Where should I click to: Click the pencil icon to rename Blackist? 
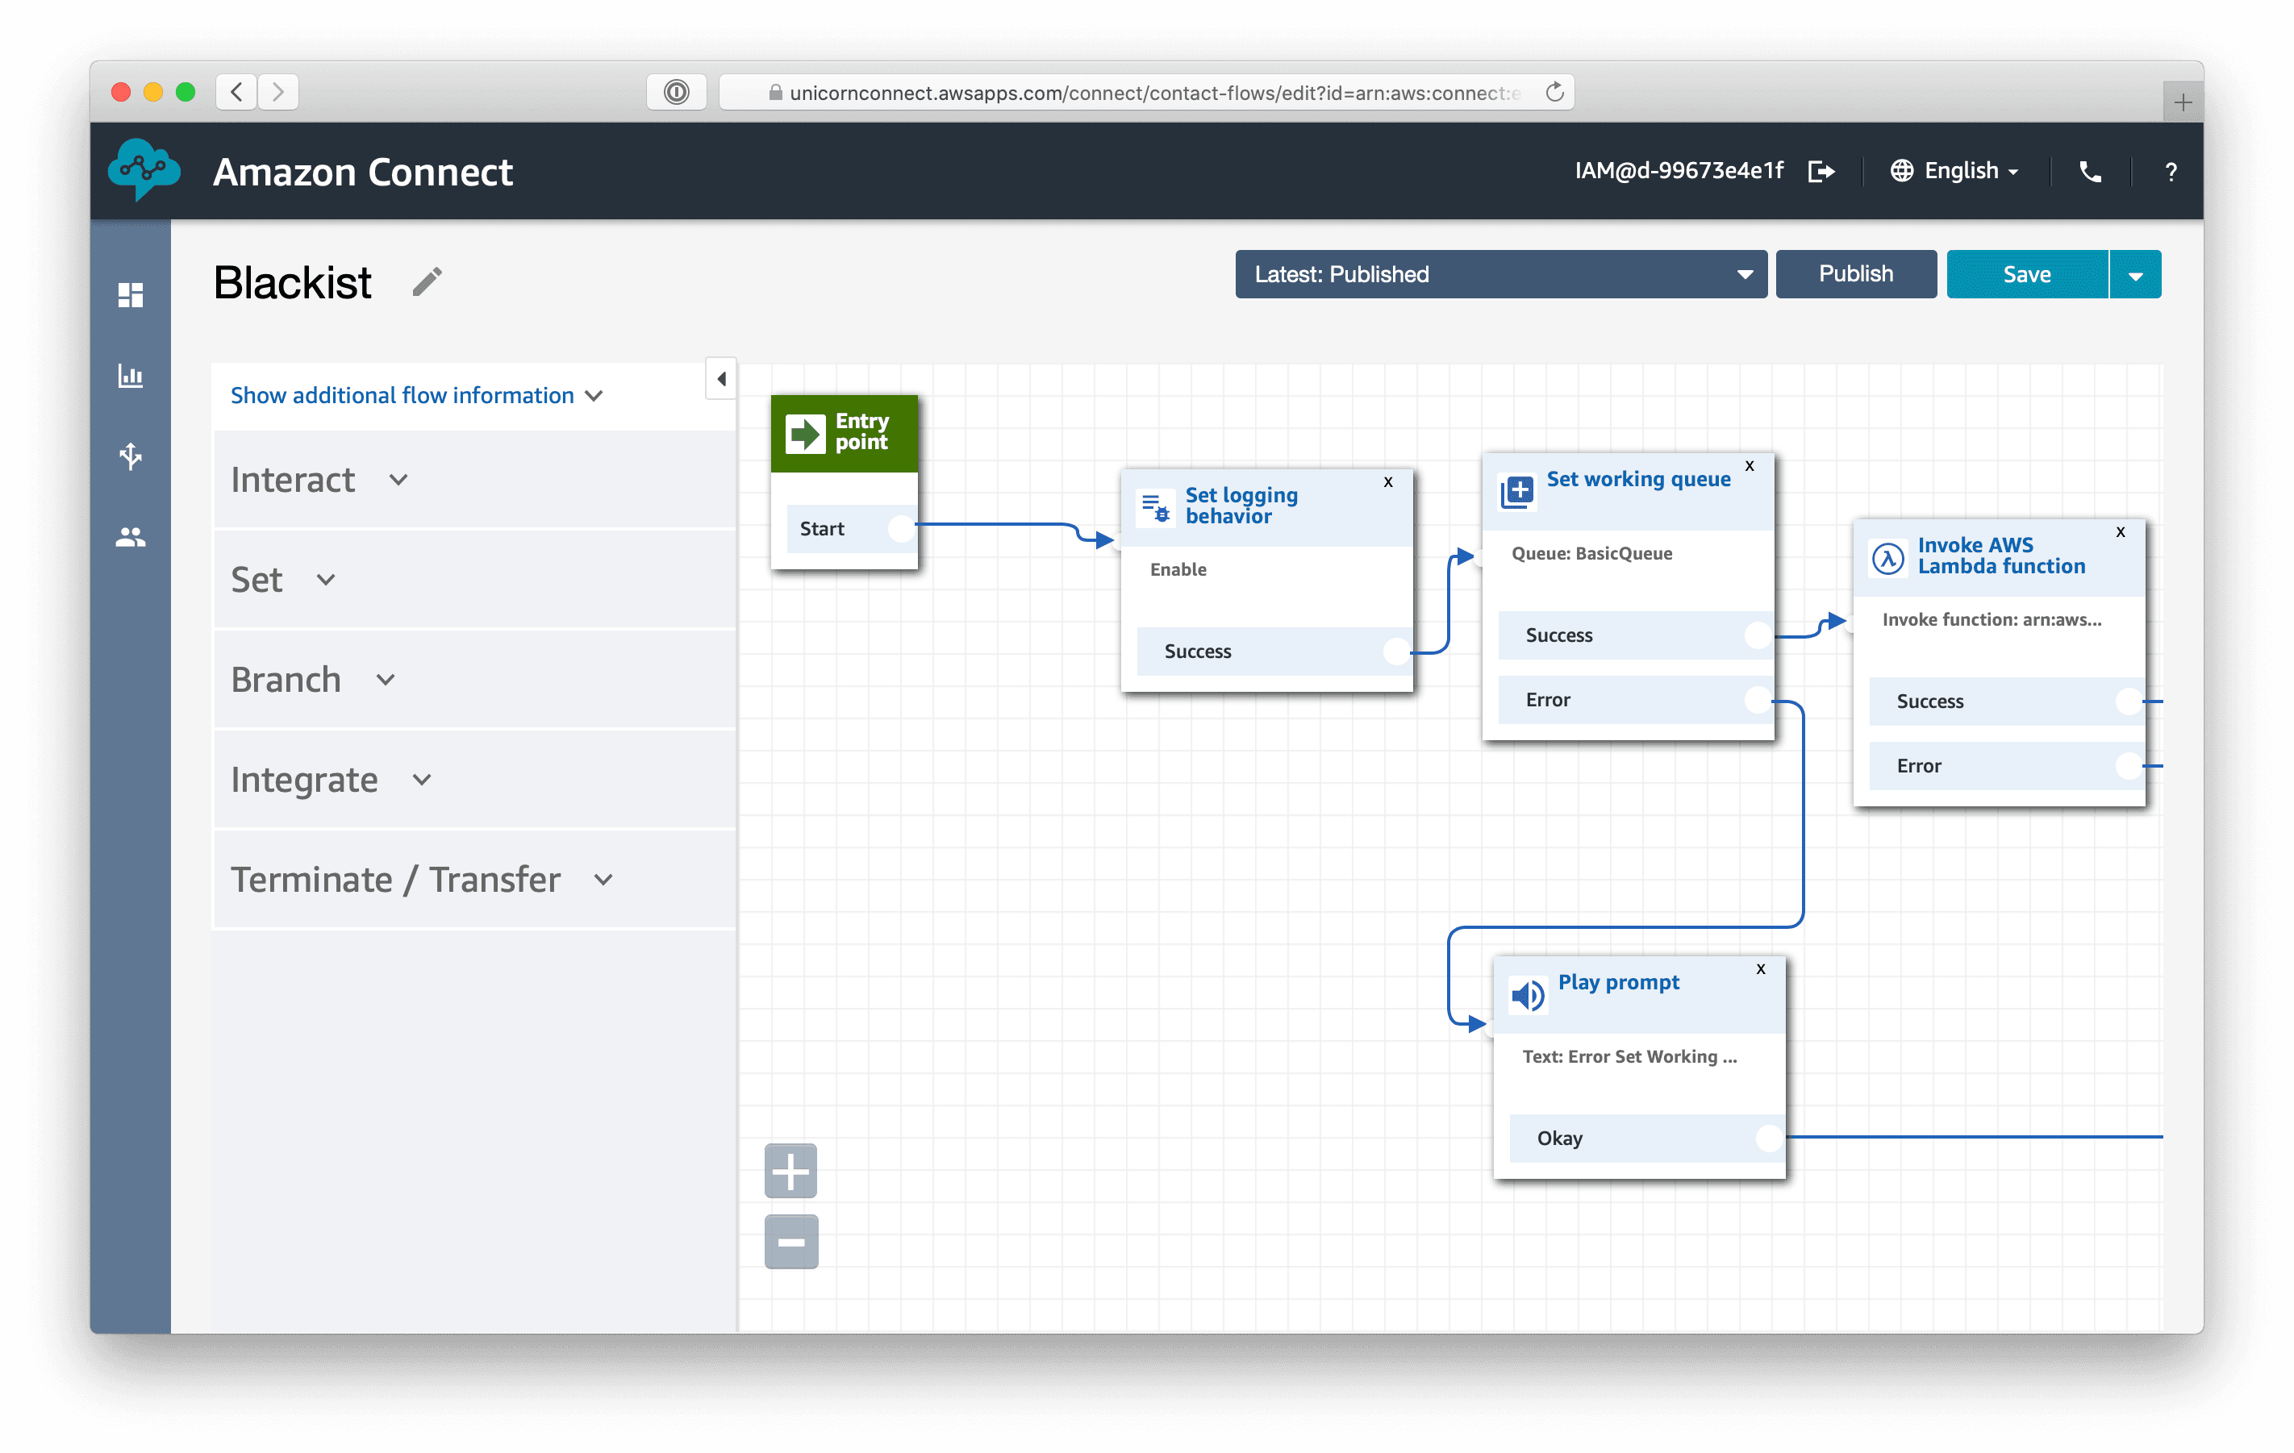click(427, 282)
